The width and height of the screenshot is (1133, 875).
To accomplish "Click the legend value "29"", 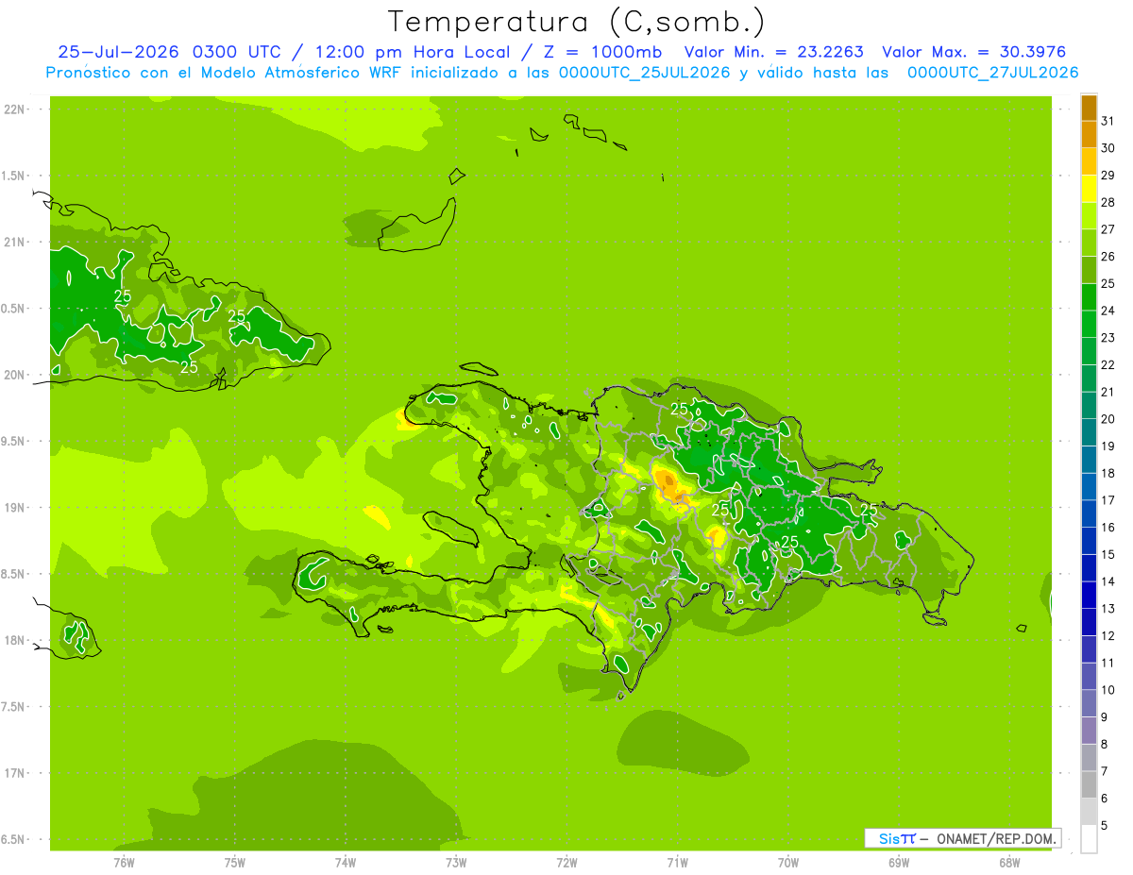I will point(1108,175).
